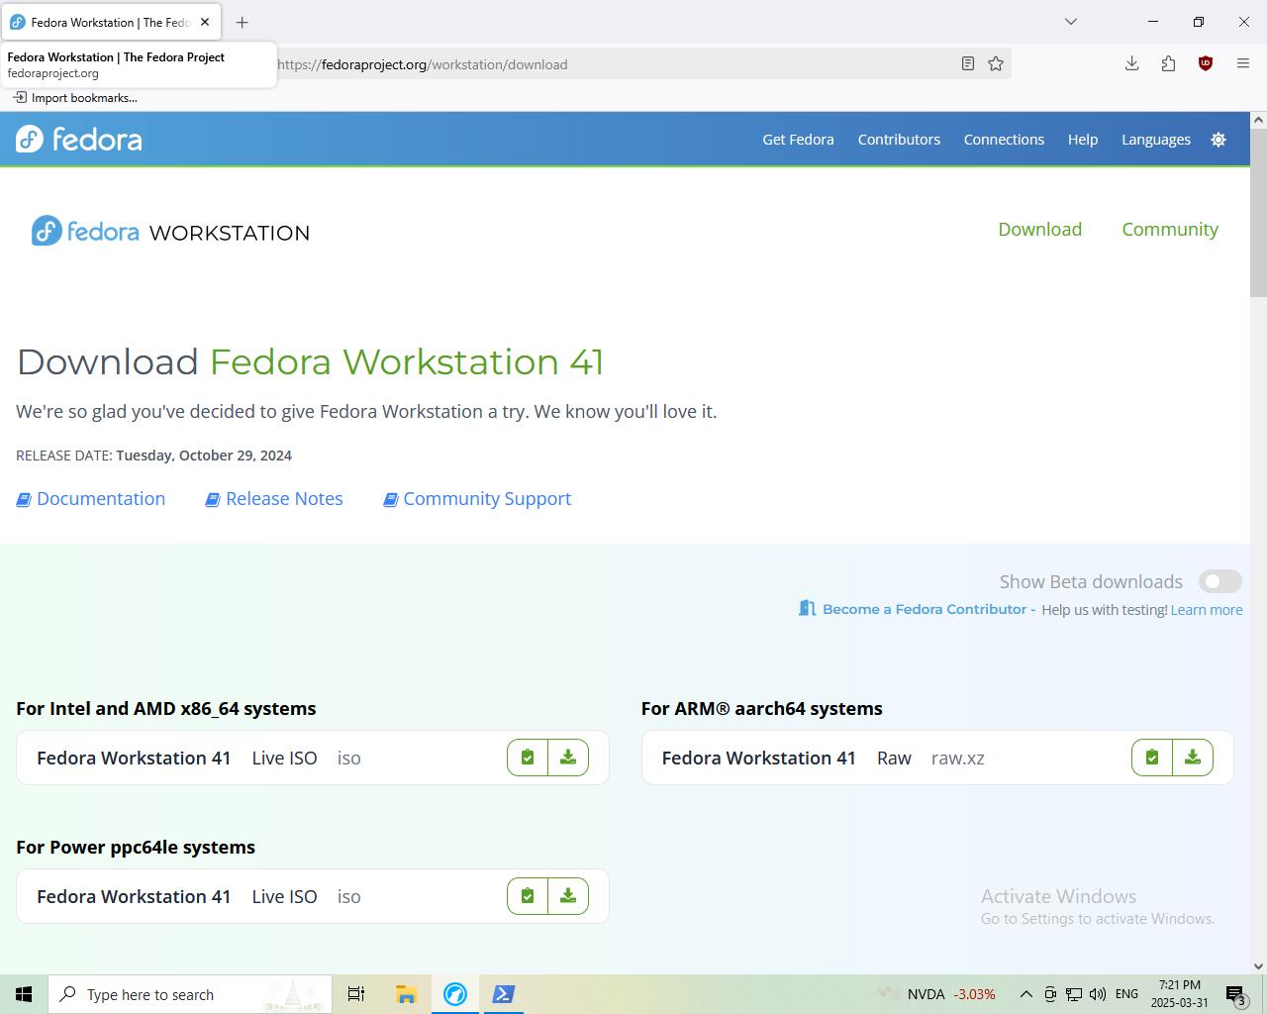The width and height of the screenshot is (1267, 1014).
Task: Open the notification center icon
Action: [1235, 994]
